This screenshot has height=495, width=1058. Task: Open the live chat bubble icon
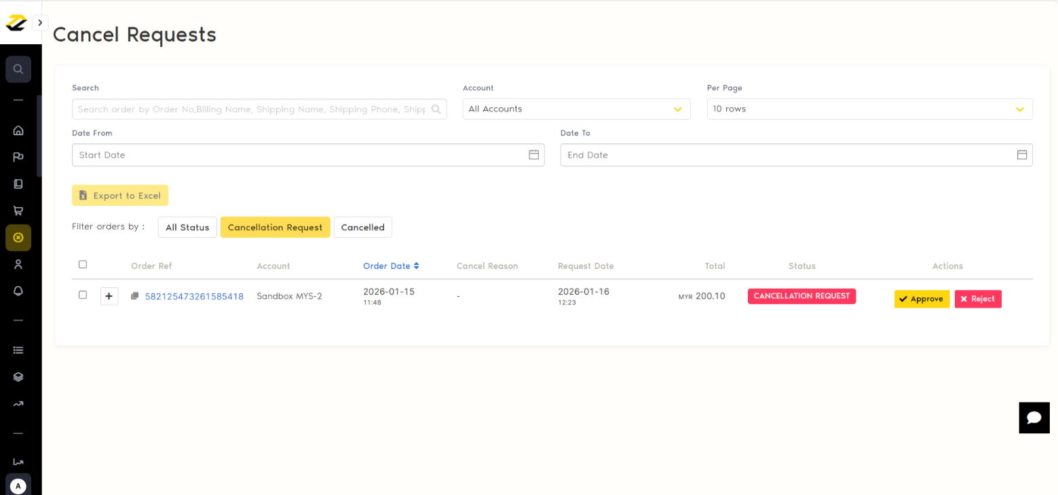pos(1034,418)
